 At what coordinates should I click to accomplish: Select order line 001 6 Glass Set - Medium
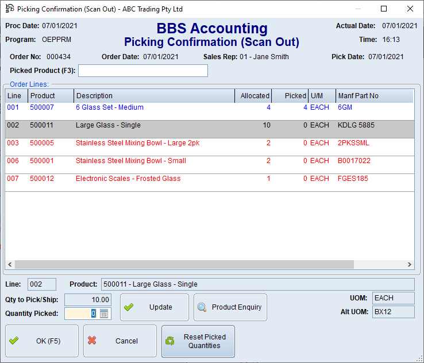(109, 107)
